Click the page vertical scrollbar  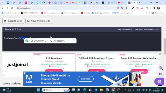click(165, 47)
